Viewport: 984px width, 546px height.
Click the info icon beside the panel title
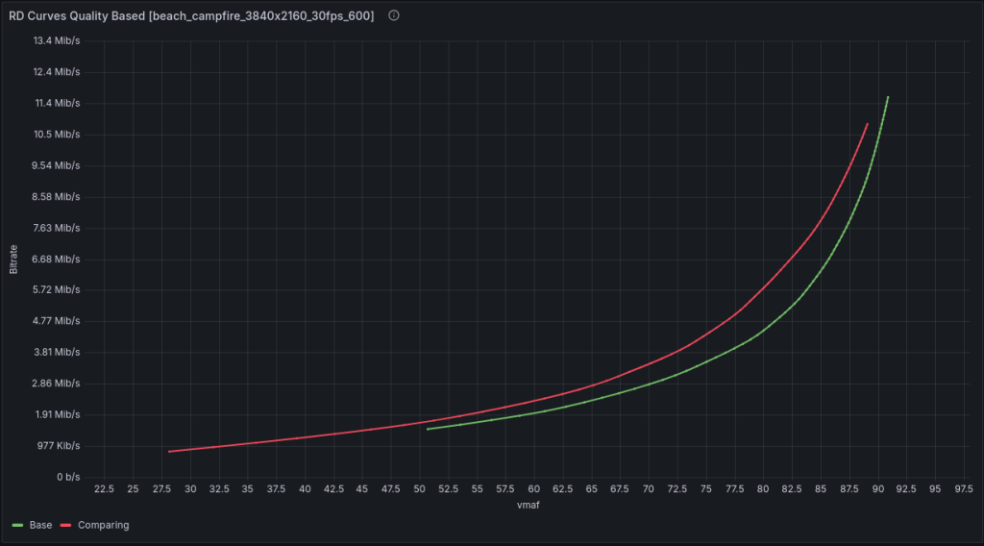[x=394, y=16]
